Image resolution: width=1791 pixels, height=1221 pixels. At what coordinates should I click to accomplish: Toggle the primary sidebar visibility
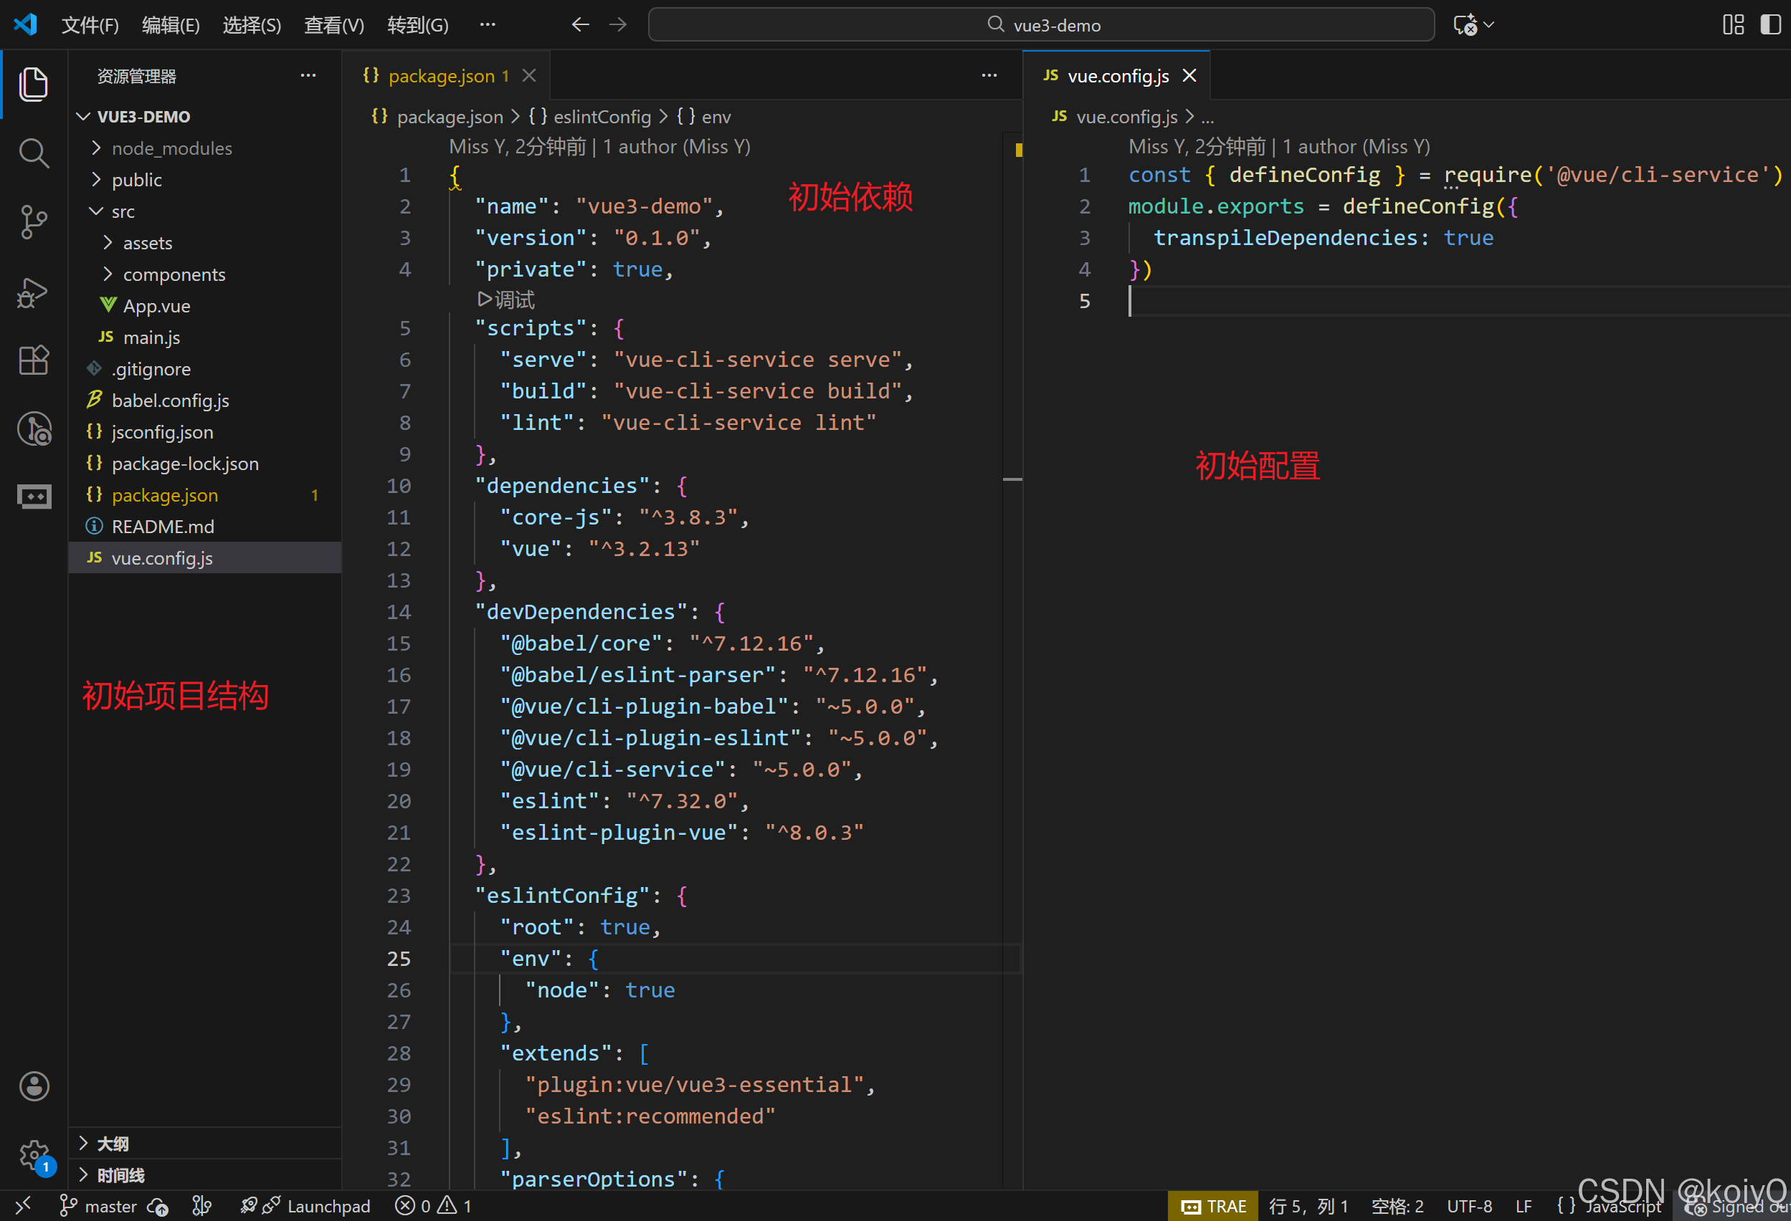coord(1770,25)
